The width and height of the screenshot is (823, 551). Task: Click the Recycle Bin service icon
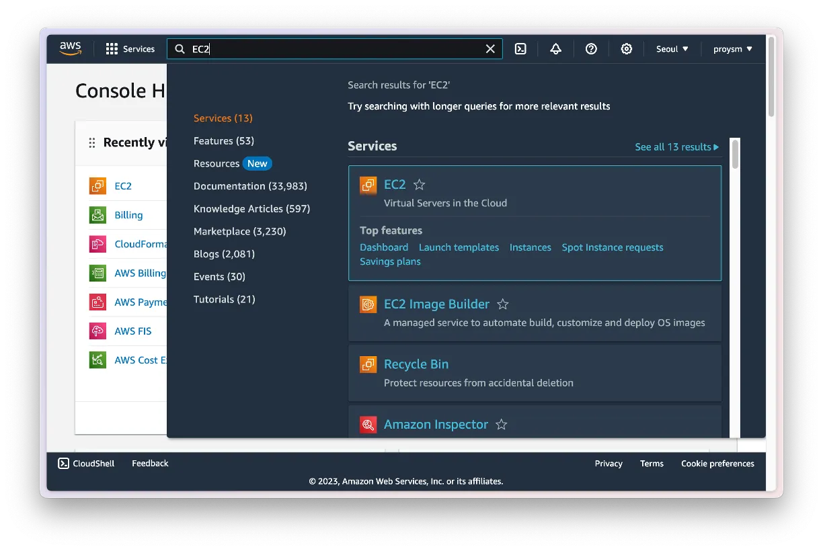point(368,364)
